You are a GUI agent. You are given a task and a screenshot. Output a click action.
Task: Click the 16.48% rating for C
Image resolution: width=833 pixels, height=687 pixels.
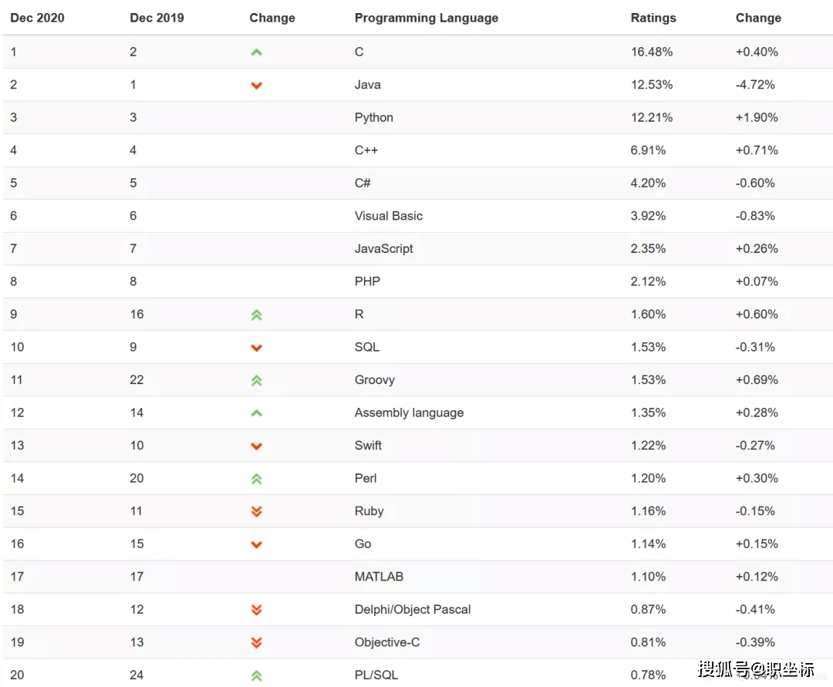[x=652, y=52]
